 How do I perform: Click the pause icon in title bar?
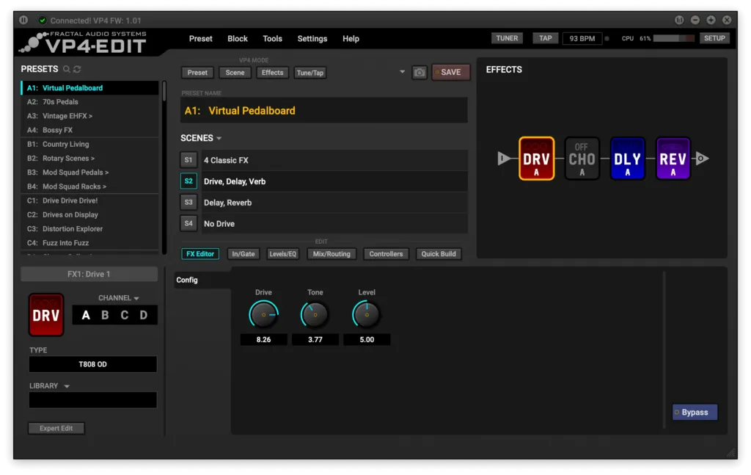[23, 20]
